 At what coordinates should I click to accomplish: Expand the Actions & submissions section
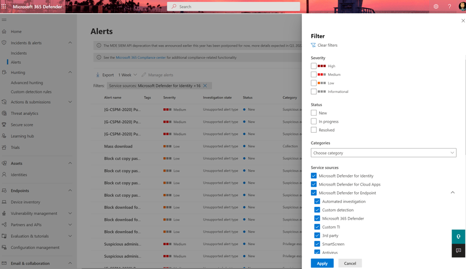70,102
